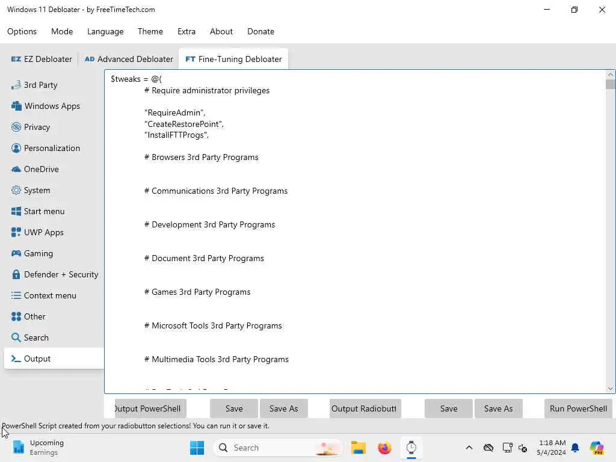616x462 pixels.
Task: Click the Defender + Security lock icon
Action: coord(16,274)
